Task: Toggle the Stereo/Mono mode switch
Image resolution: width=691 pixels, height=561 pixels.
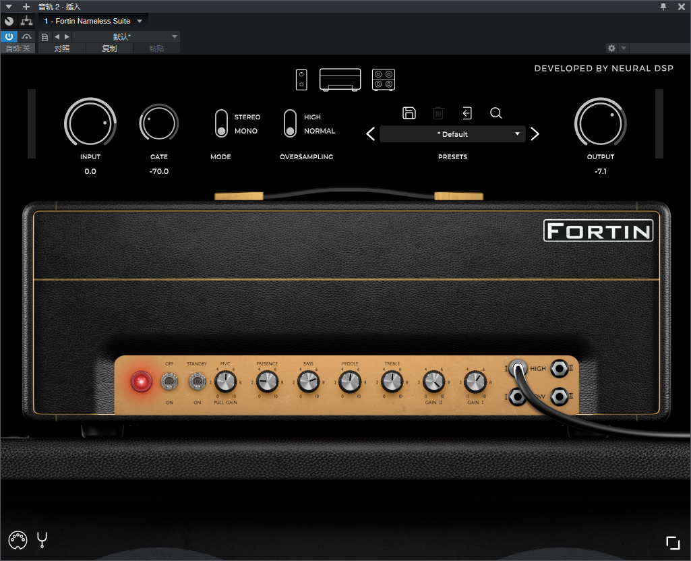Action: tap(221, 124)
